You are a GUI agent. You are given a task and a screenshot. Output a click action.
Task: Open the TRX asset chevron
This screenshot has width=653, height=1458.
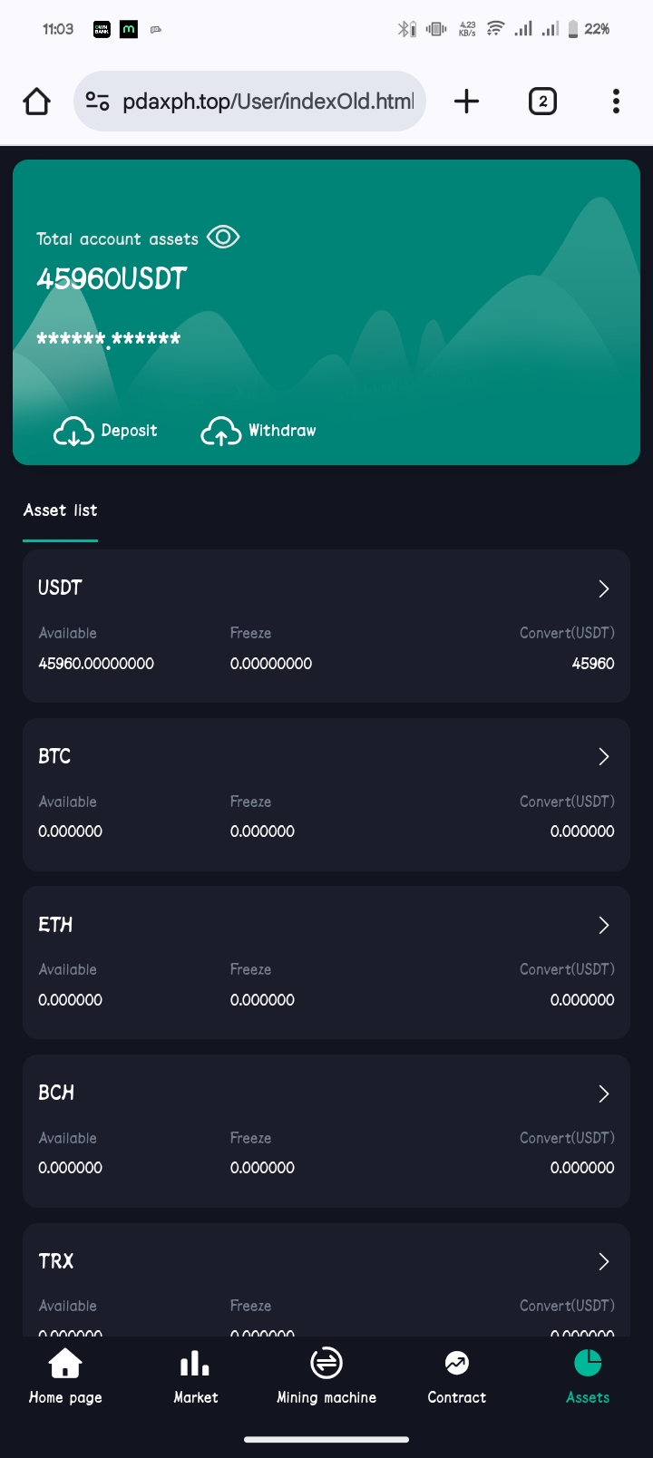pyautogui.click(x=604, y=1262)
